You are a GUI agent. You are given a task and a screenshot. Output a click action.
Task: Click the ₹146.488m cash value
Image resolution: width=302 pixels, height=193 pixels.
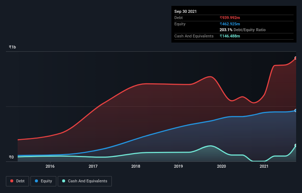[x=230, y=36]
